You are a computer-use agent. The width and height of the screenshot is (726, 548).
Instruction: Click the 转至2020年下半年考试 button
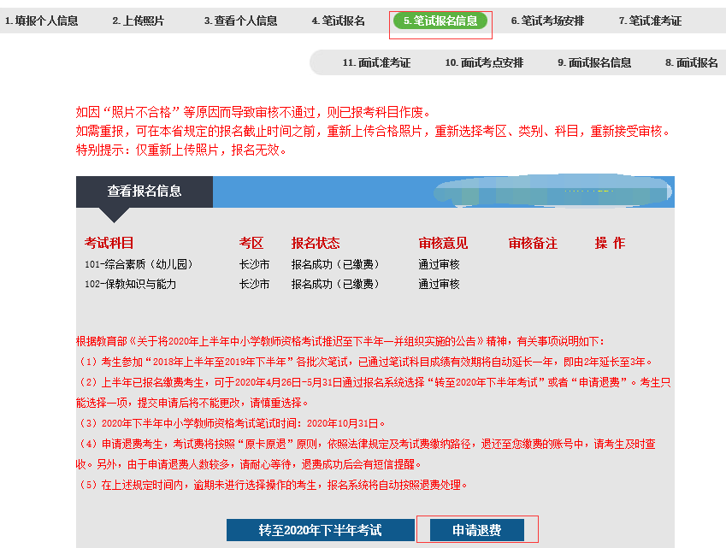(x=320, y=530)
